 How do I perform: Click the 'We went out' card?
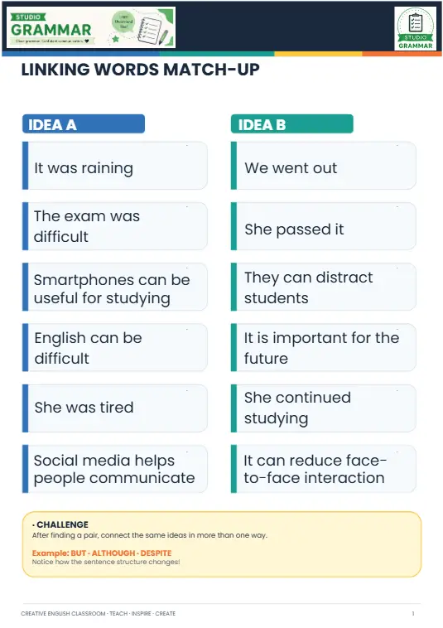pyautogui.click(x=323, y=166)
